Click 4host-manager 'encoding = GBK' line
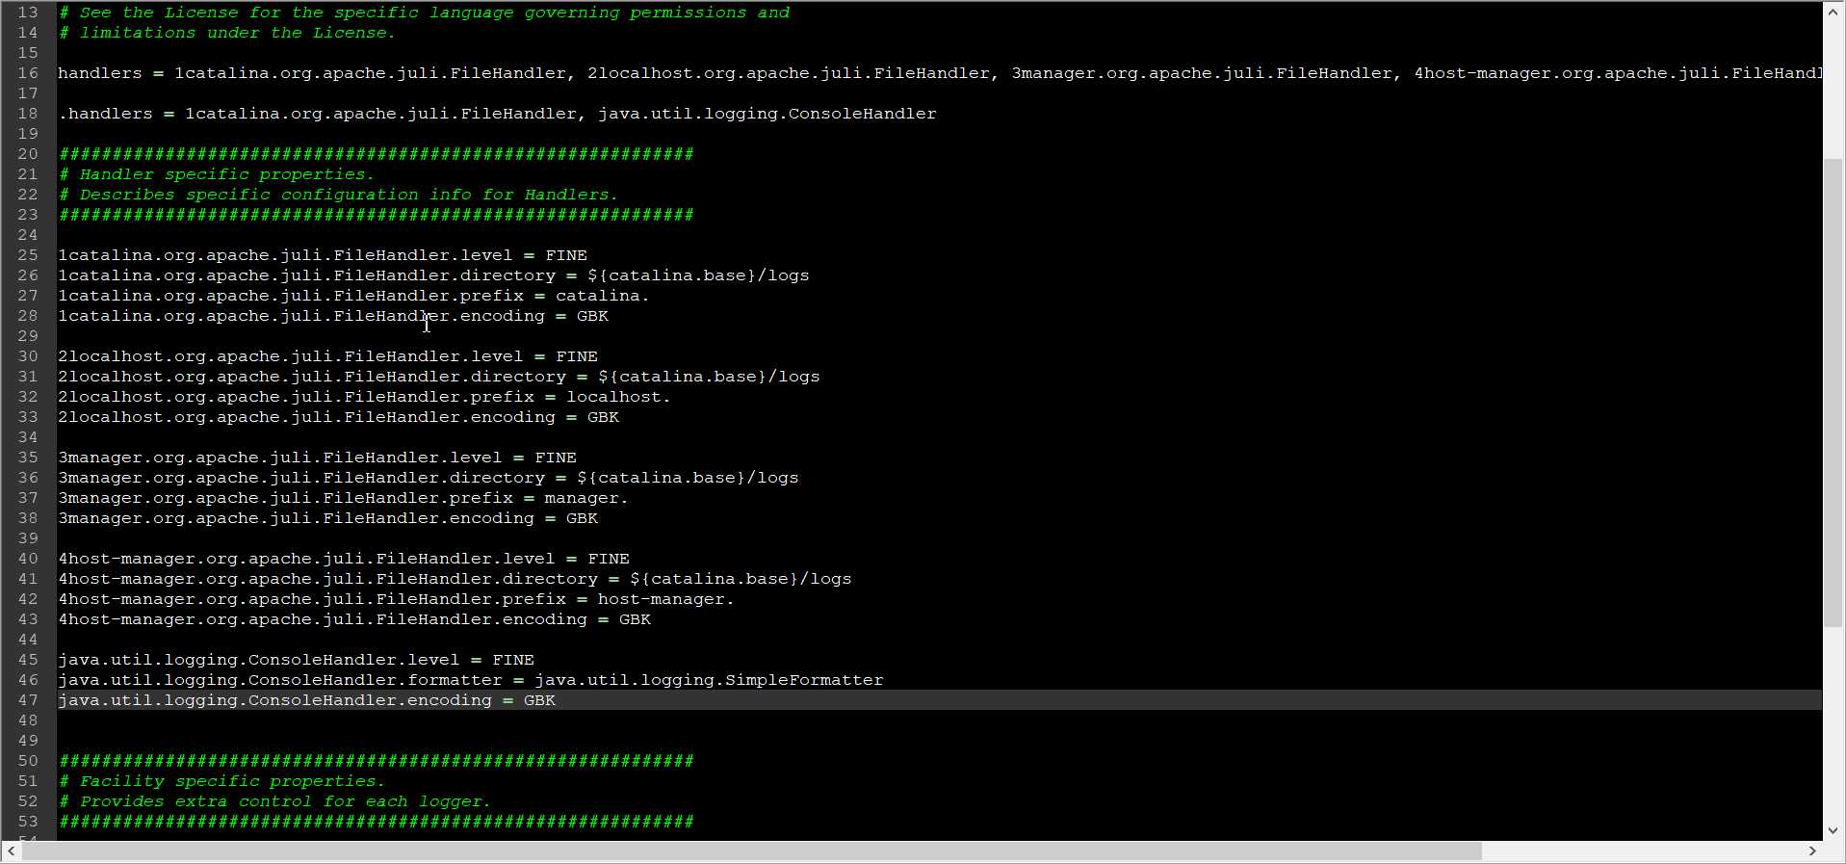The width and height of the screenshot is (1846, 864). 354,619
